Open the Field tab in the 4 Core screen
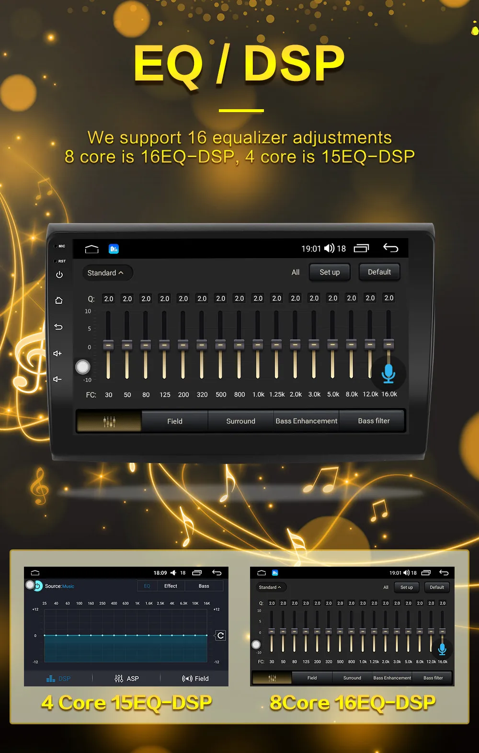 pyautogui.click(x=195, y=679)
